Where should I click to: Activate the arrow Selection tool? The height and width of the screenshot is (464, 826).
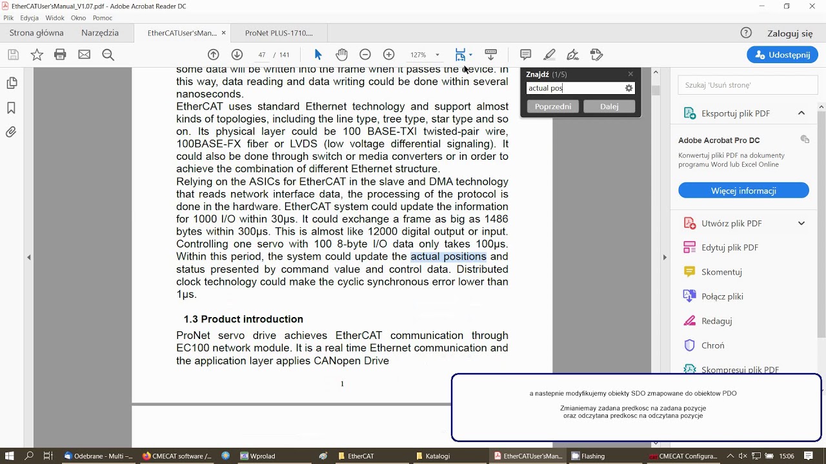coord(317,55)
